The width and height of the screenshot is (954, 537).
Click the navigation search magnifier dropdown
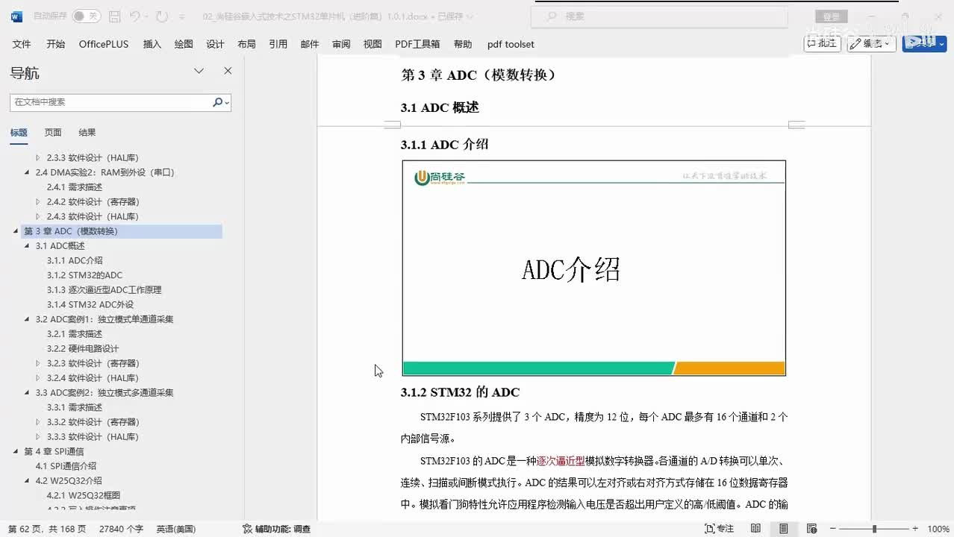point(221,102)
